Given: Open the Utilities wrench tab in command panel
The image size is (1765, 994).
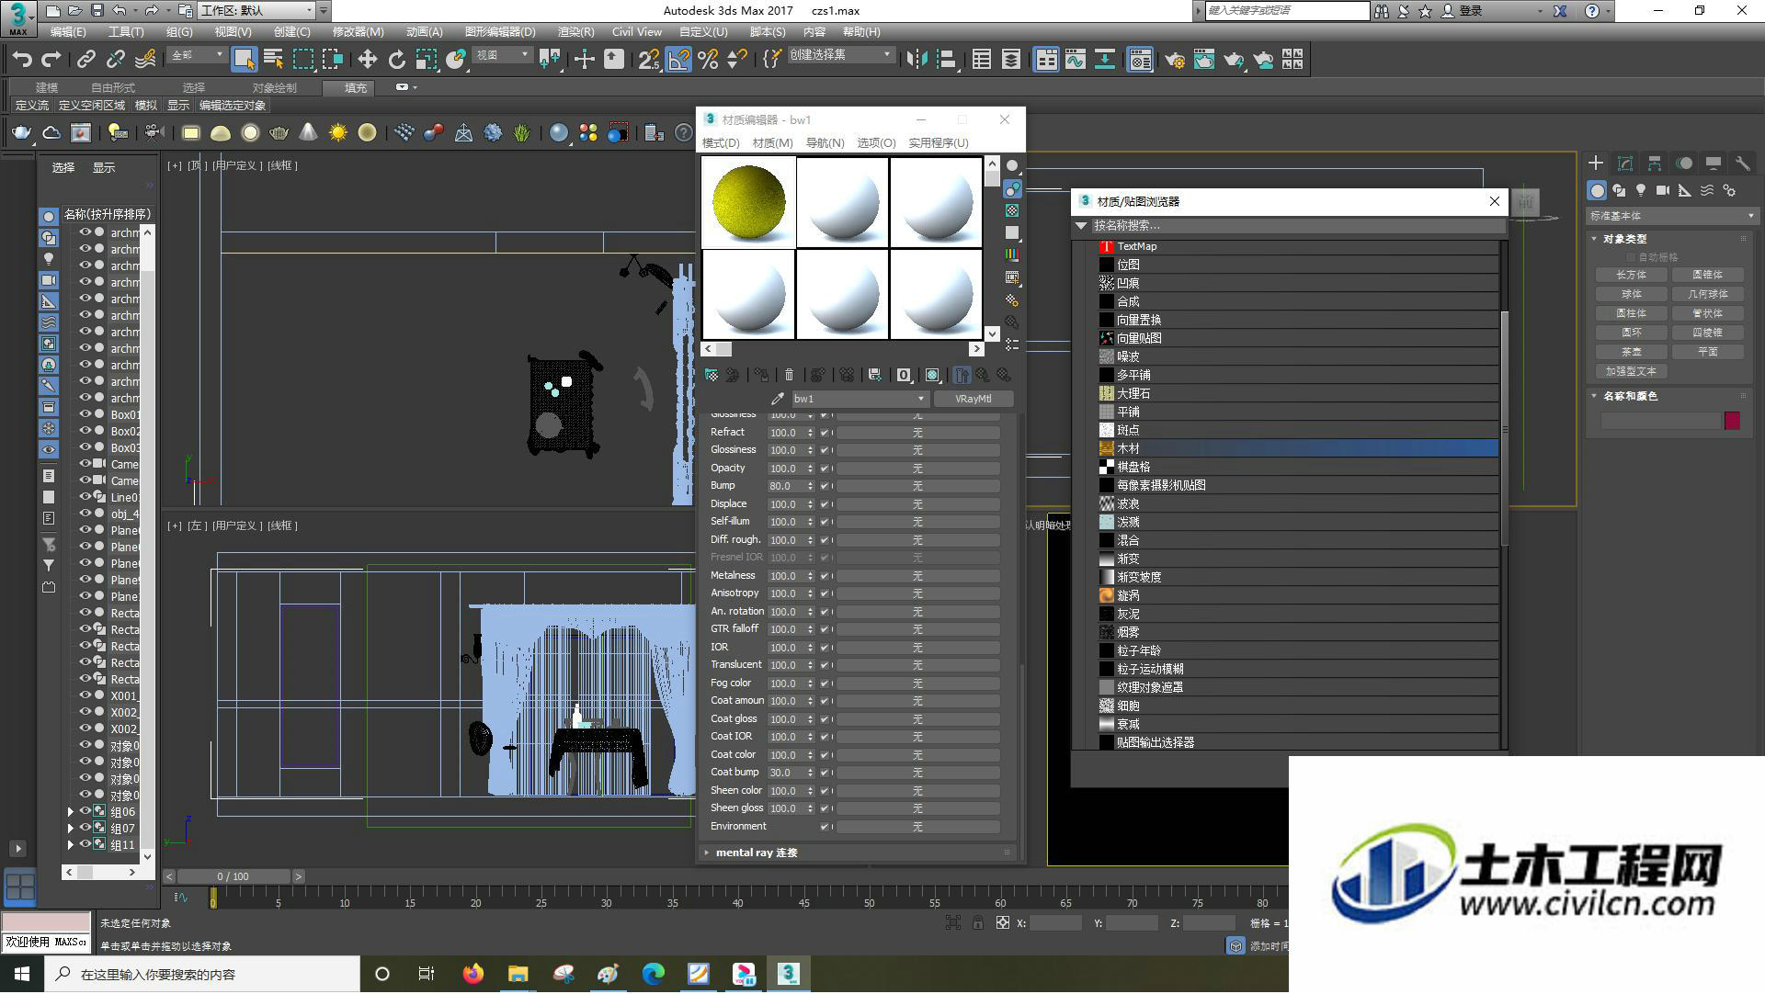Looking at the screenshot, I should pos(1742,164).
